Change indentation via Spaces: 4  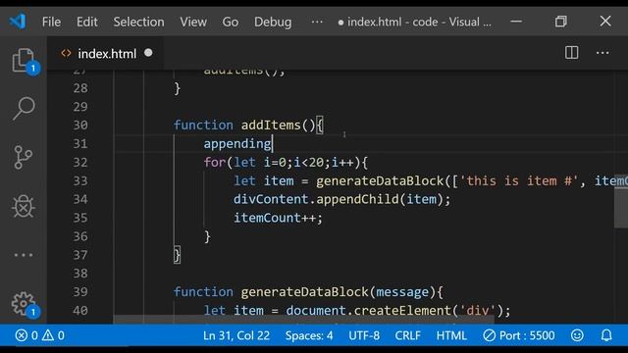click(x=309, y=335)
